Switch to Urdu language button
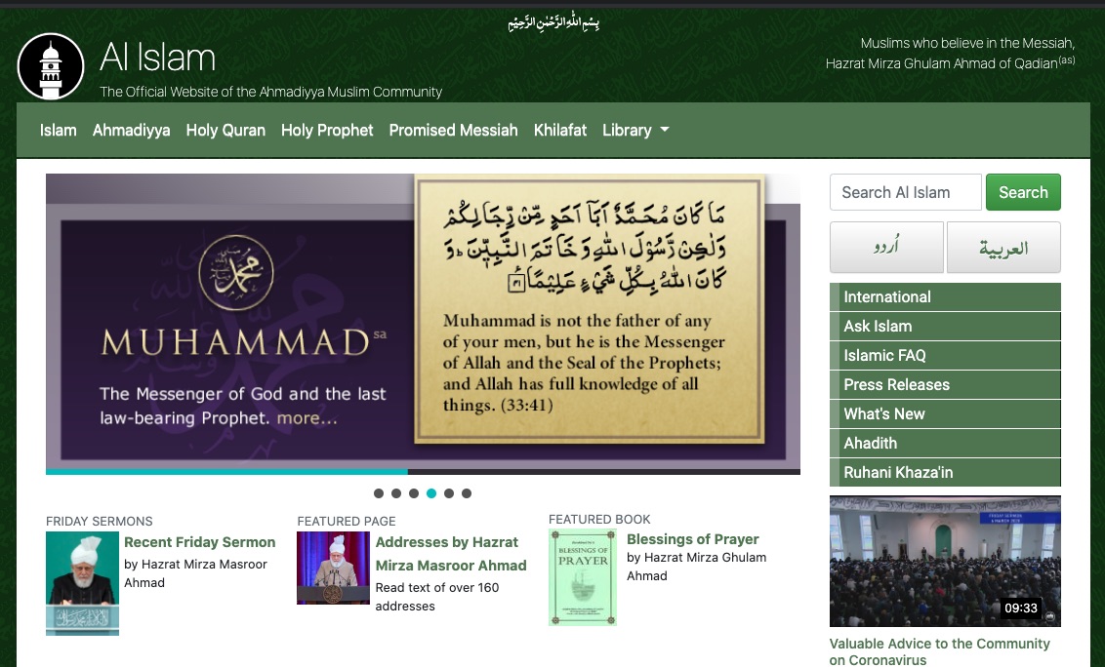 tap(886, 248)
